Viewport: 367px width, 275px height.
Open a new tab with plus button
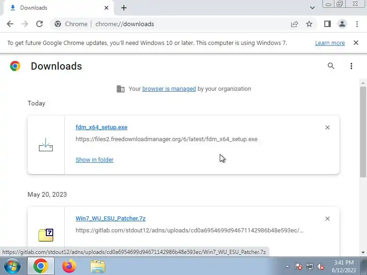pos(124,8)
